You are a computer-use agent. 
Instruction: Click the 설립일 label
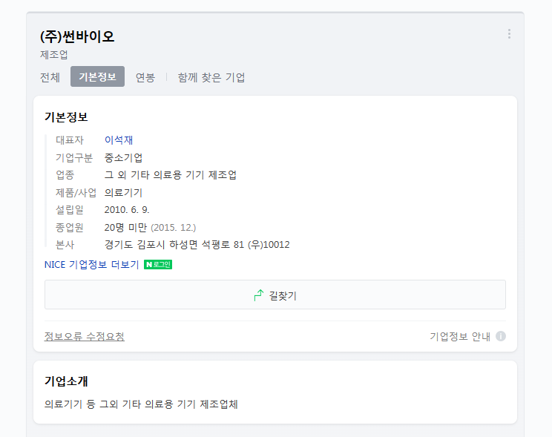[70, 209]
